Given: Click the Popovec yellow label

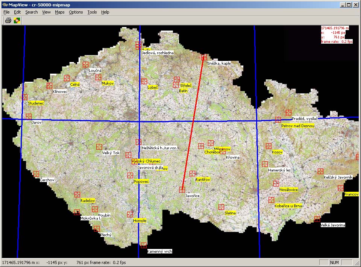Looking at the screenshot, I should coord(141,182).
